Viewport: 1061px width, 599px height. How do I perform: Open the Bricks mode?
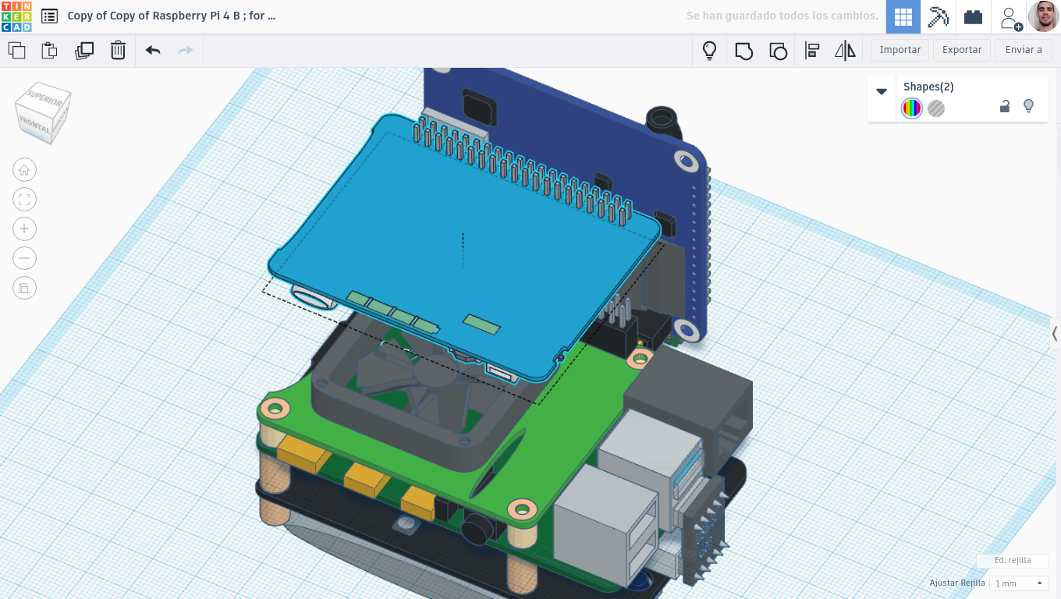[973, 16]
